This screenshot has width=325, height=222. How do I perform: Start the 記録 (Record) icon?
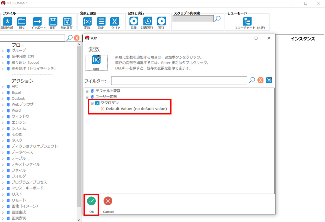[134, 21]
